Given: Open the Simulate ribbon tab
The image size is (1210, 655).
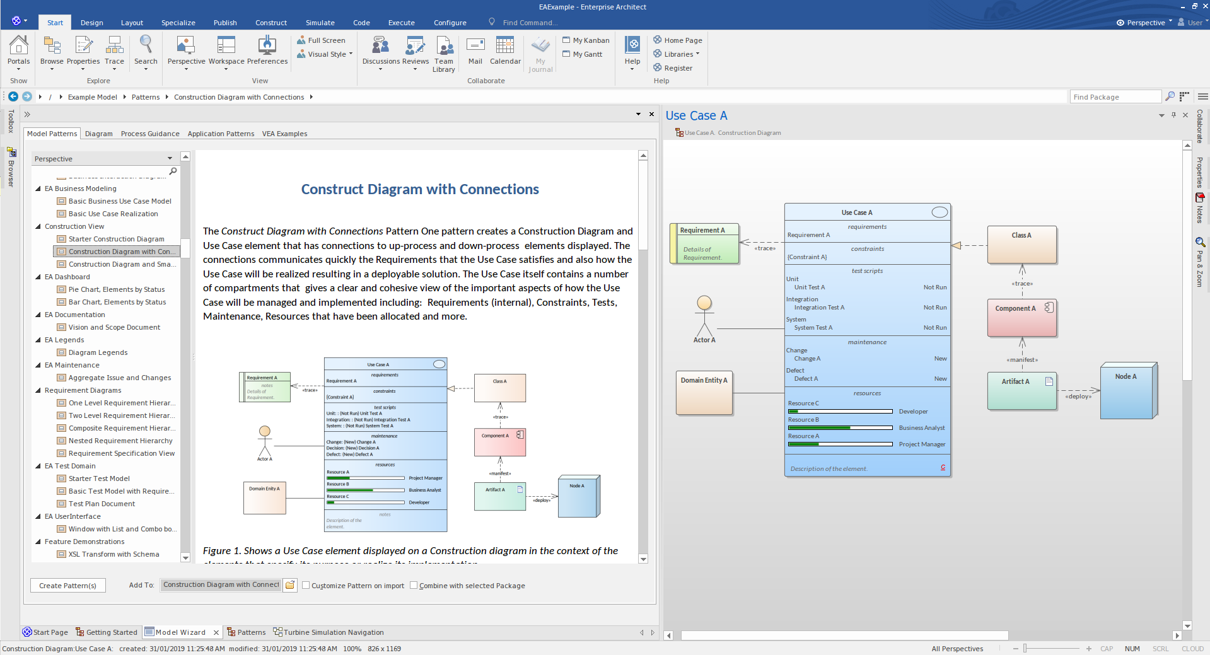Looking at the screenshot, I should pos(320,23).
